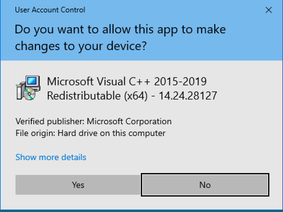Choose No to deny the app
283x212 pixels.
(205, 185)
